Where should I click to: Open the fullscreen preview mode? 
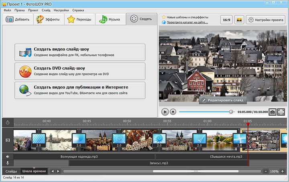[x=281, y=112]
